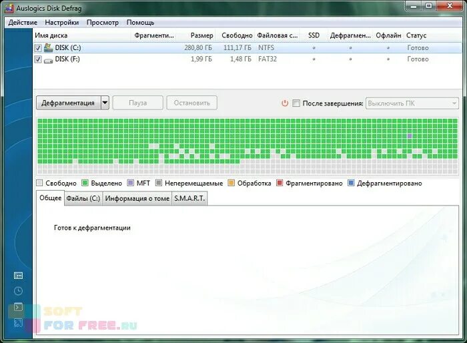Open the Настройки menu
Image resolution: width=467 pixels, height=343 pixels.
tap(61, 22)
